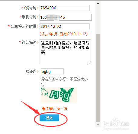Click the blue 提交 button
138x134 pixels.
49,118
